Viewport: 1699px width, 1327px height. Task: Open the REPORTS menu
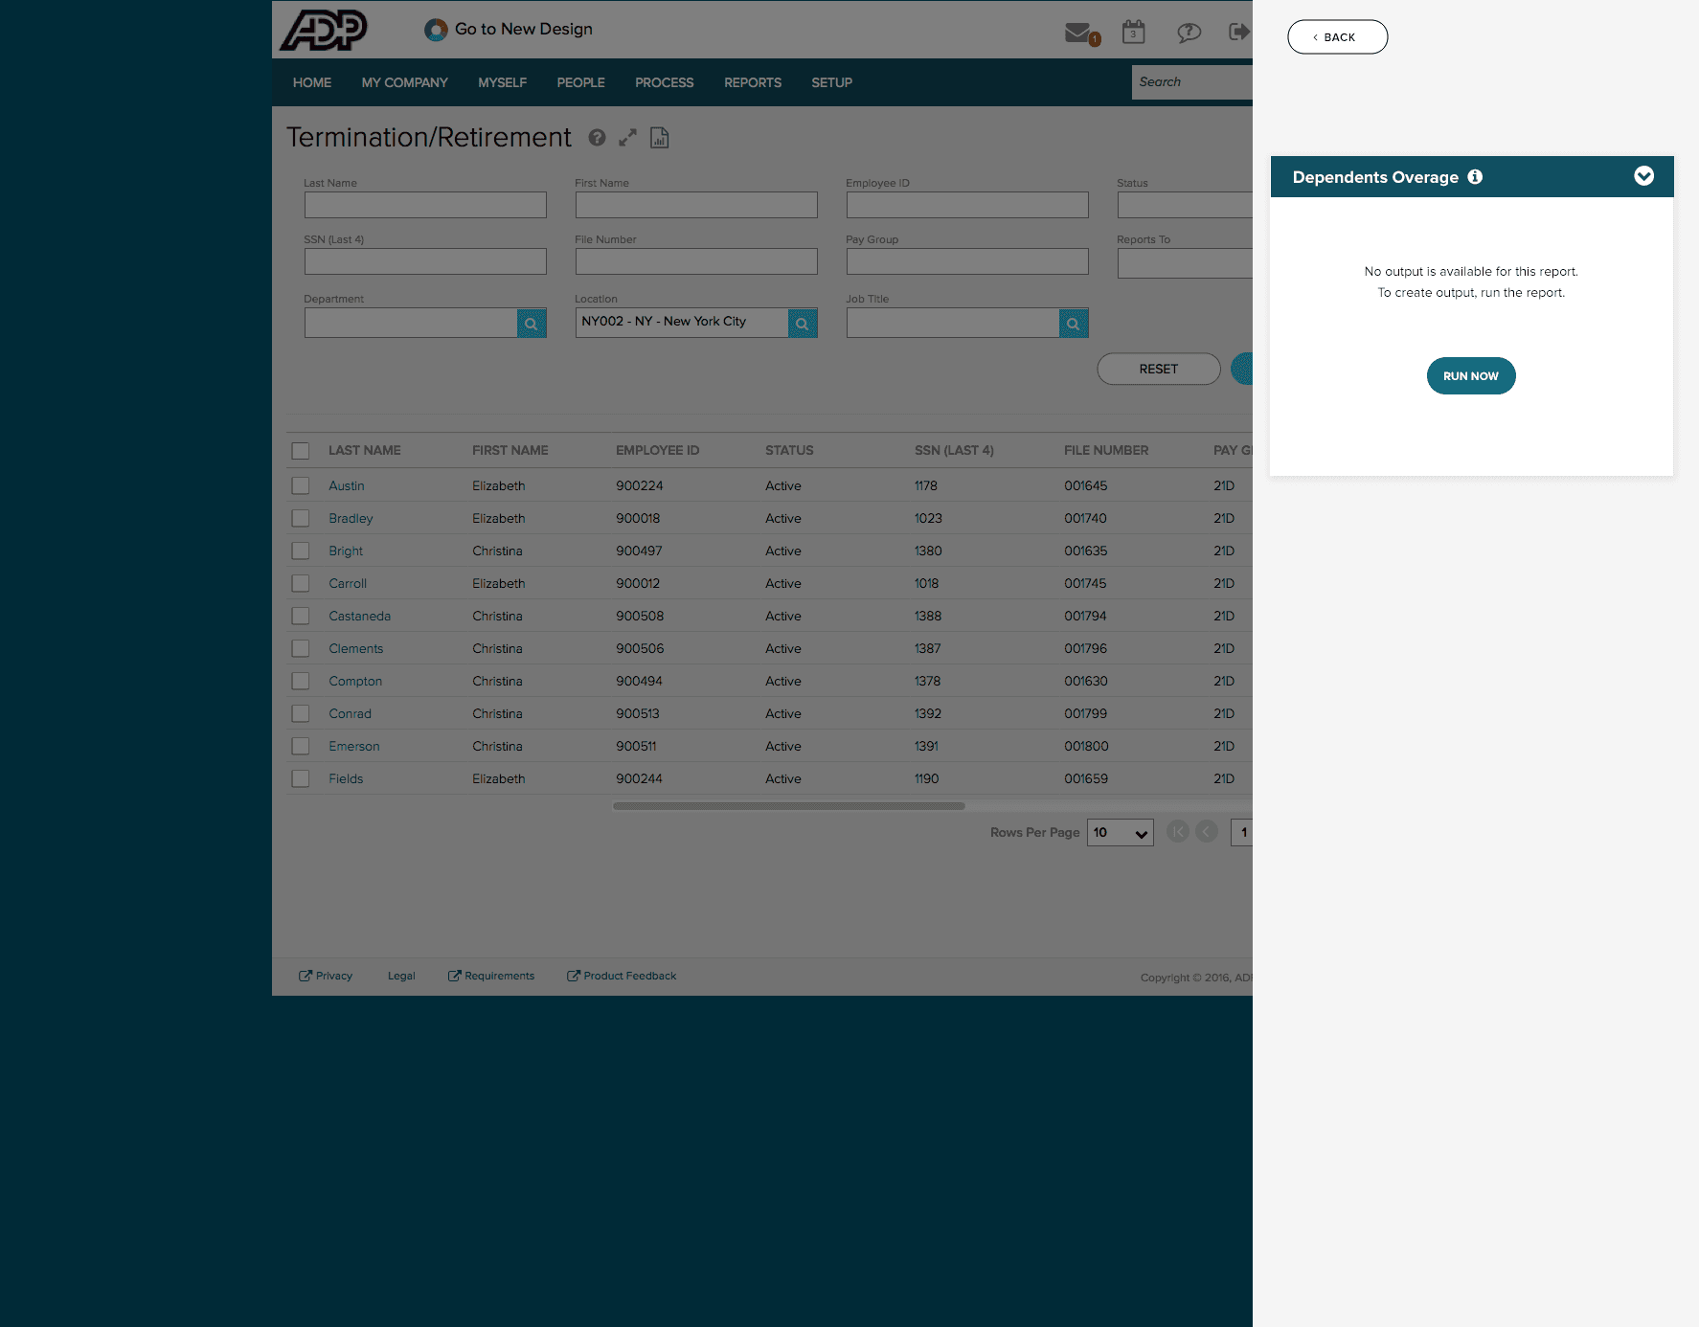click(x=753, y=82)
